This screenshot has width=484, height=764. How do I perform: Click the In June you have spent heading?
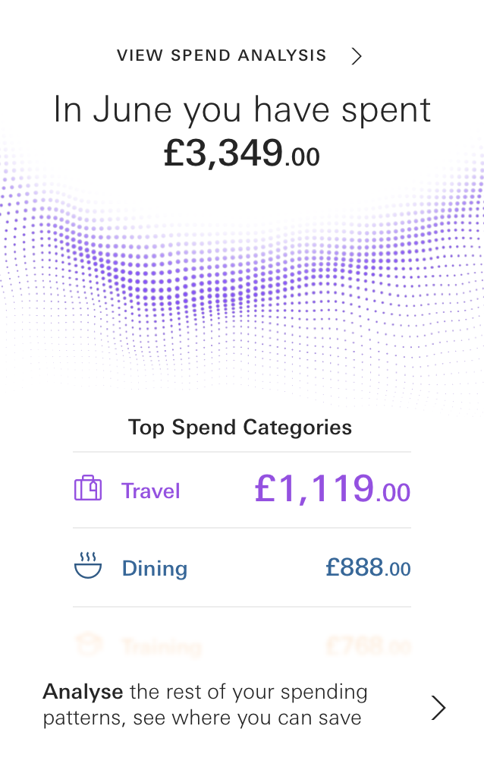[x=241, y=109]
